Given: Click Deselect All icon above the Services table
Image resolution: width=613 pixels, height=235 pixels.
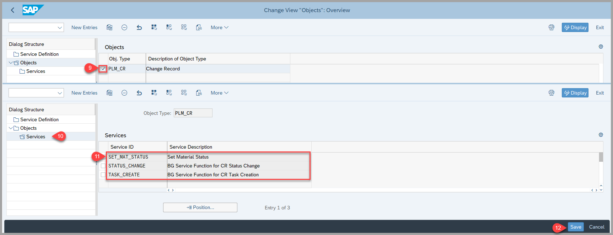Looking at the screenshot, I should 184,93.
